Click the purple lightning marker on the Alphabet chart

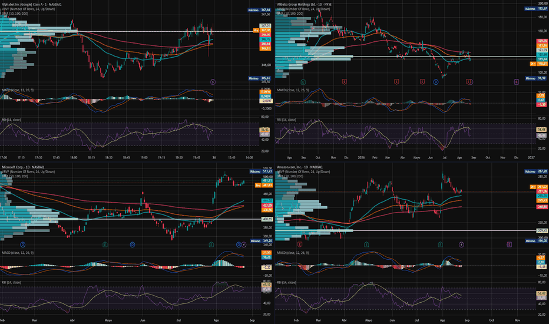click(x=213, y=82)
